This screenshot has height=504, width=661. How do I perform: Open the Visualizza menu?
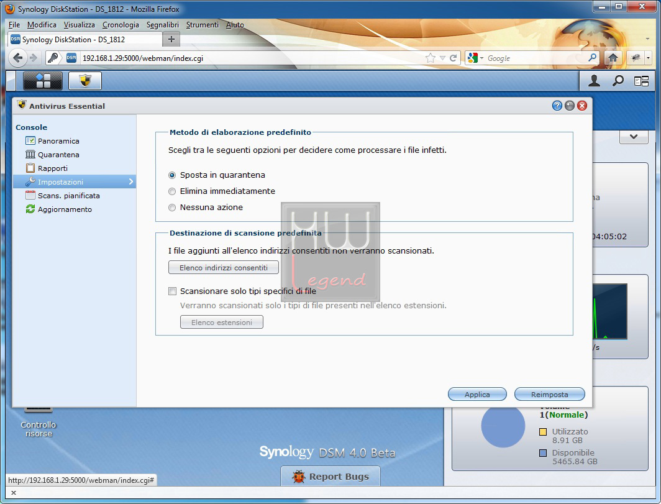[x=80, y=25]
